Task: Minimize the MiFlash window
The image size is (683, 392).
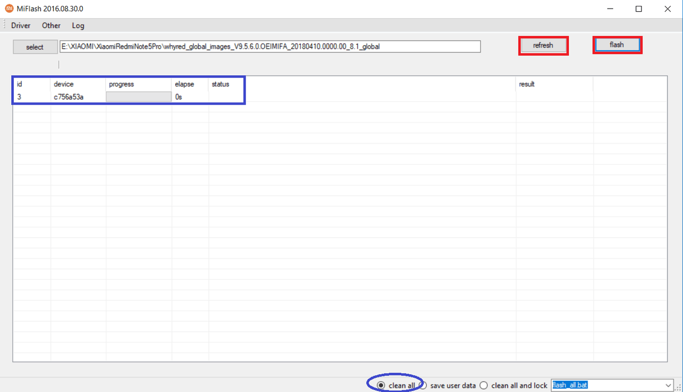Action: click(609, 9)
